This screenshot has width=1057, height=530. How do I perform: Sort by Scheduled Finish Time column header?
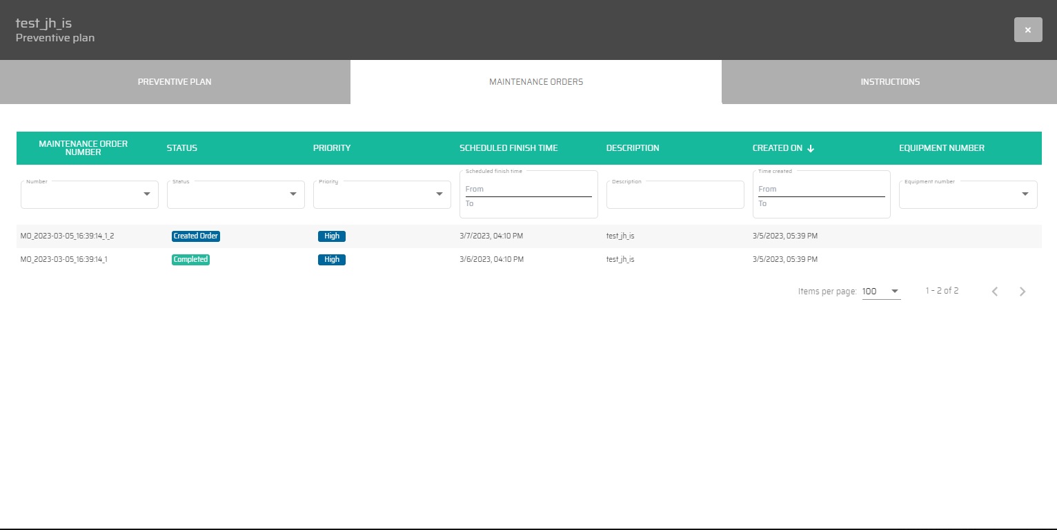tap(508, 148)
